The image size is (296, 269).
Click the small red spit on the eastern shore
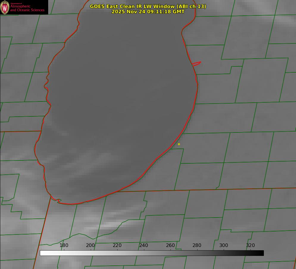point(197,63)
